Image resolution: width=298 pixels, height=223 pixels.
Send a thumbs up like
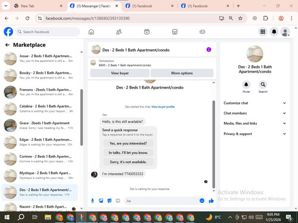coord(211,201)
